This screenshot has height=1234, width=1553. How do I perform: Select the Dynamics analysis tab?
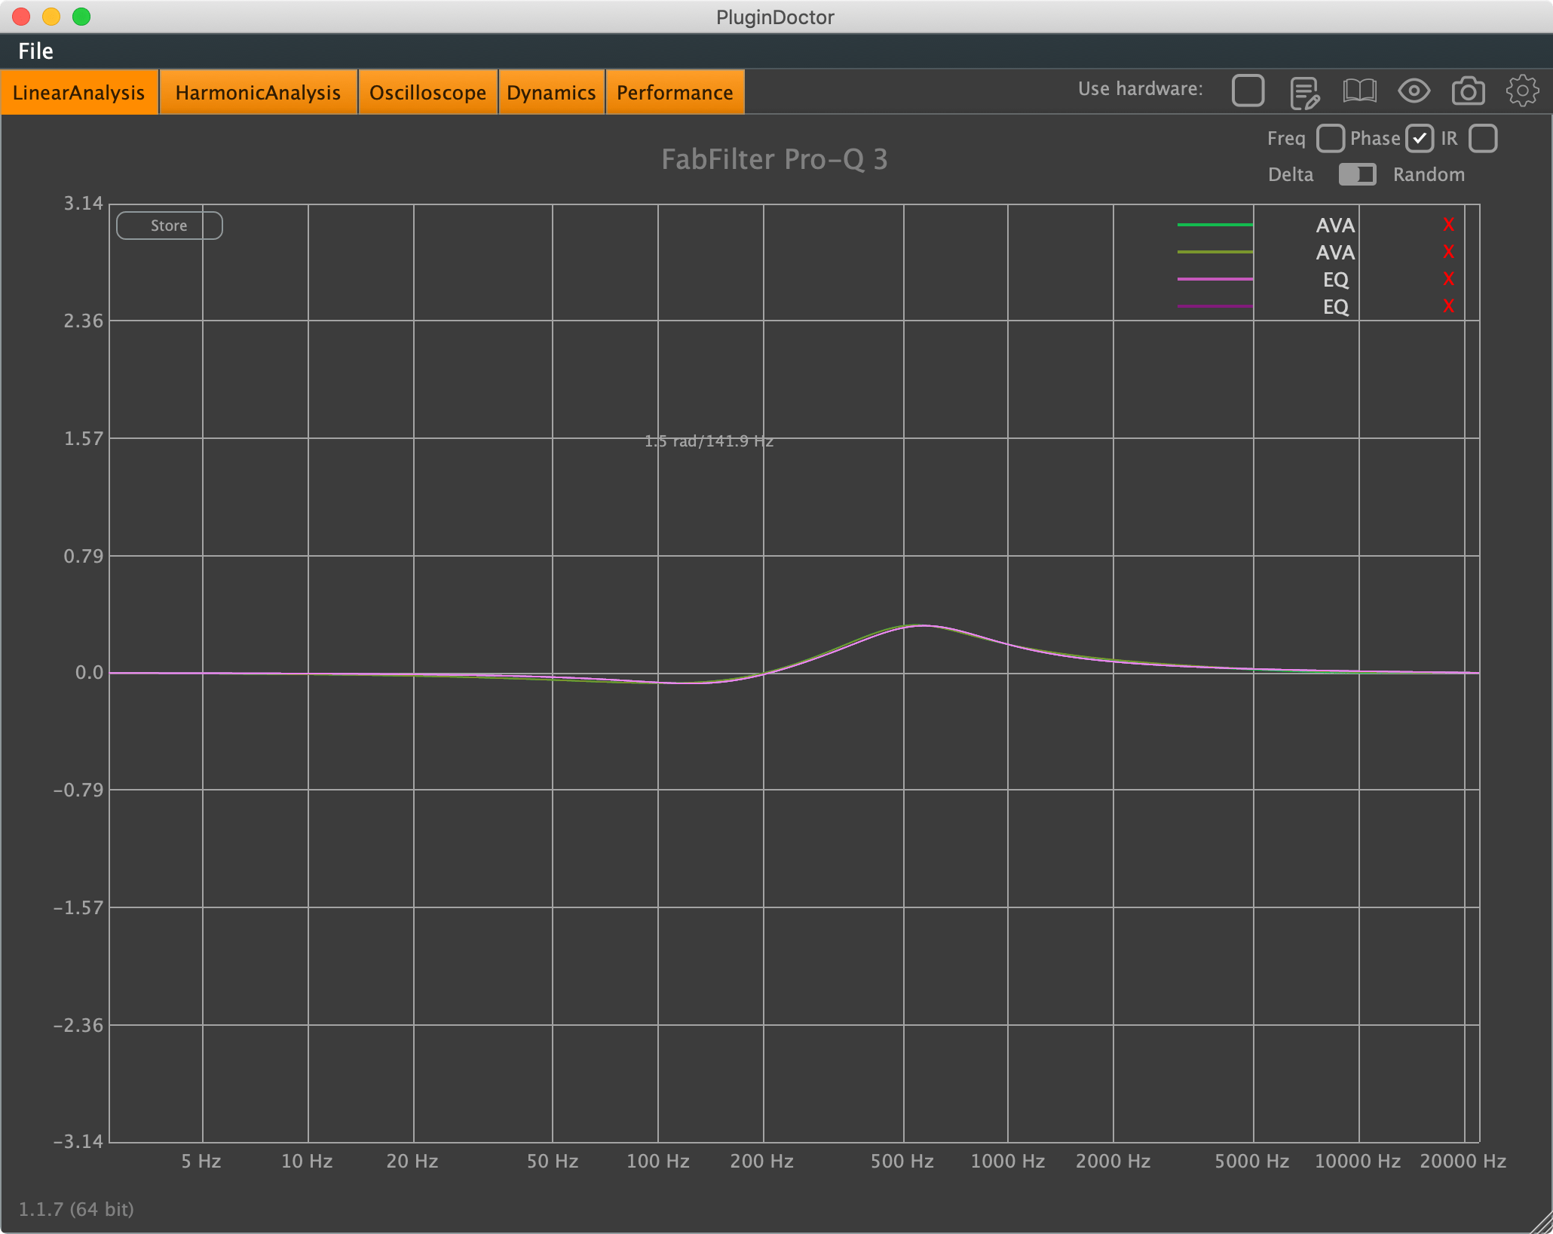[x=551, y=91]
